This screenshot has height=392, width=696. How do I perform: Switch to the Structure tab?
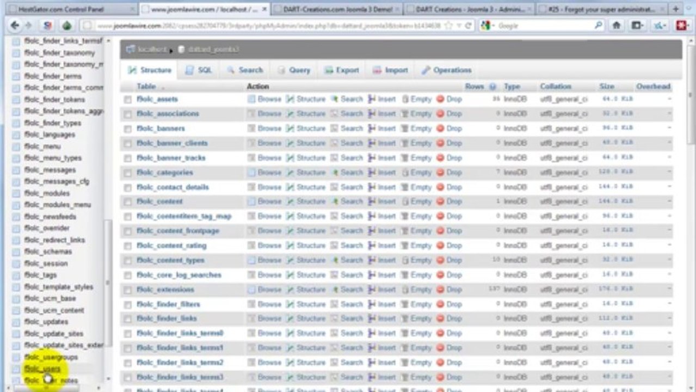[150, 70]
